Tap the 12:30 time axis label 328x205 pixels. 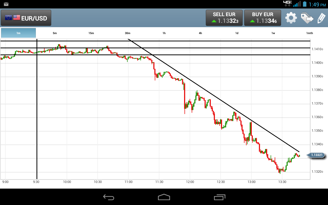tap(221, 182)
